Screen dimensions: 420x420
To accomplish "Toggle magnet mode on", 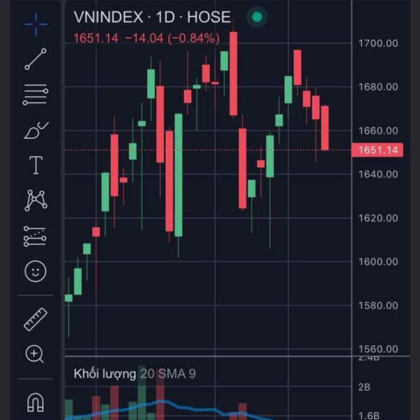I will click(x=36, y=402).
